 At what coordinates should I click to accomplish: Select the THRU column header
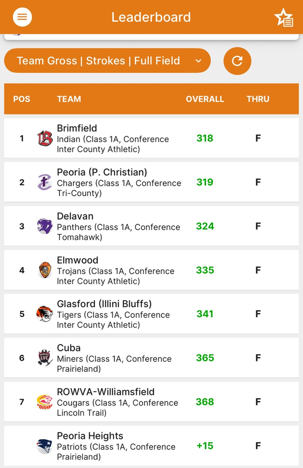pos(258,99)
